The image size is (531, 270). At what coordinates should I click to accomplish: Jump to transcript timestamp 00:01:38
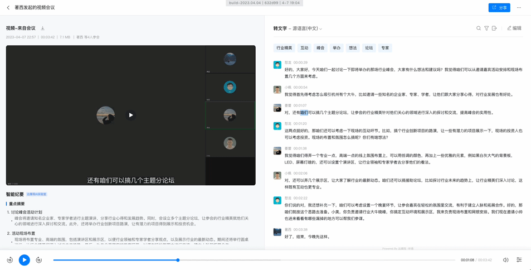[x=300, y=149]
